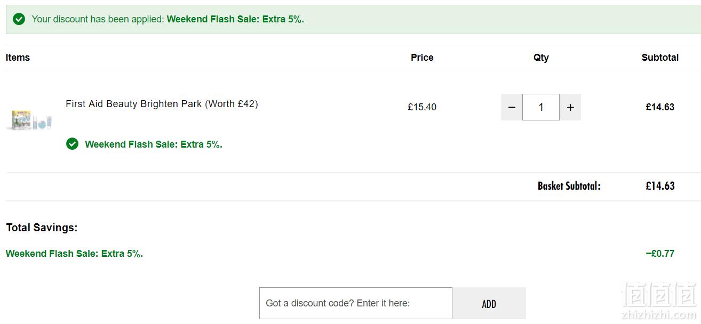The height and width of the screenshot is (324, 701).
Task: Decrease quantity with the minus button
Action: pos(512,107)
